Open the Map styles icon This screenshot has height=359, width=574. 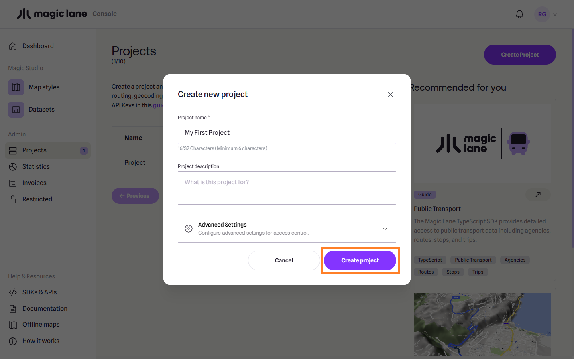(16, 87)
